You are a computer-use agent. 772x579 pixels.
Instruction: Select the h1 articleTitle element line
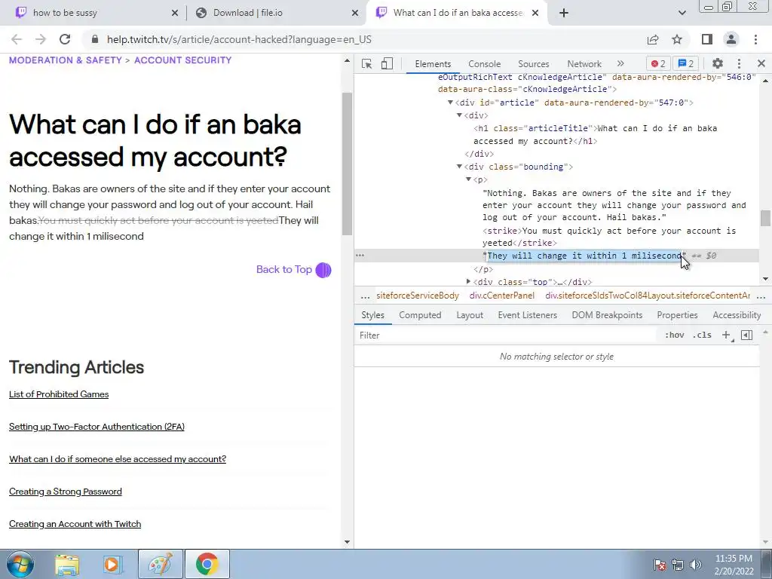[x=596, y=134]
